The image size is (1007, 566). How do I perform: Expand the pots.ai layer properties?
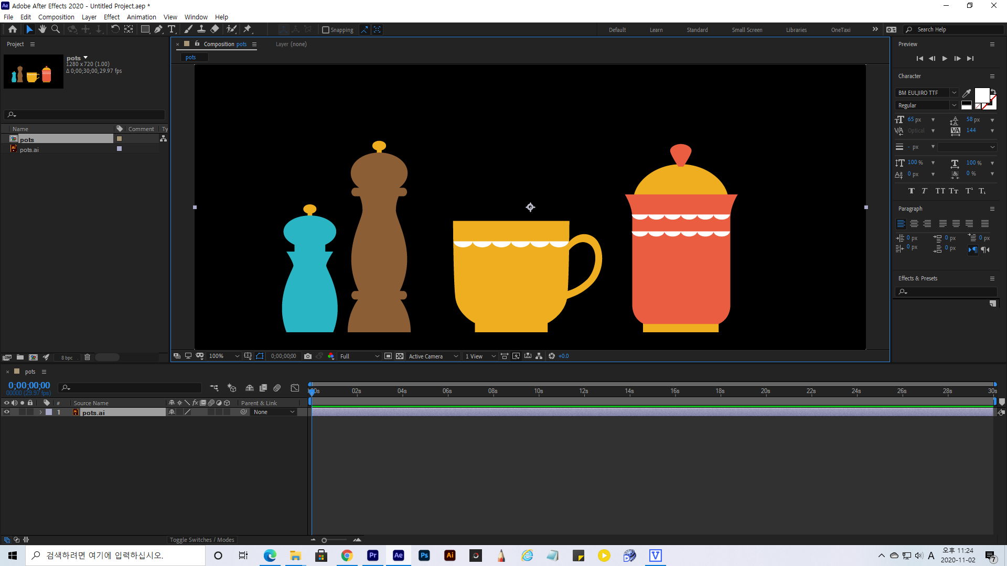click(40, 412)
